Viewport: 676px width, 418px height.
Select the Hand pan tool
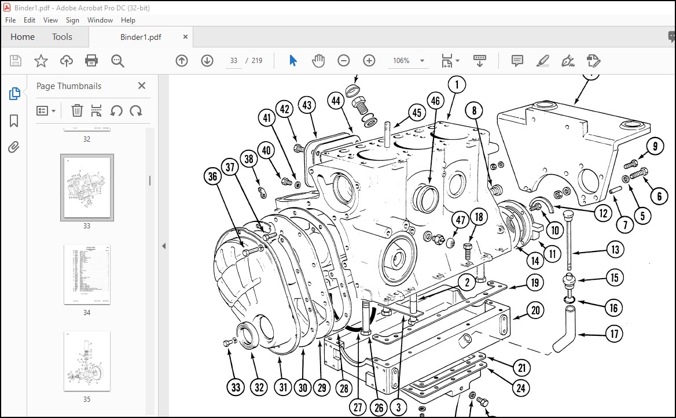point(318,61)
